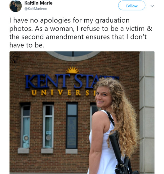Click the yellow sun logo in the photo
The height and width of the screenshot is (174, 164).
click(x=72, y=70)
